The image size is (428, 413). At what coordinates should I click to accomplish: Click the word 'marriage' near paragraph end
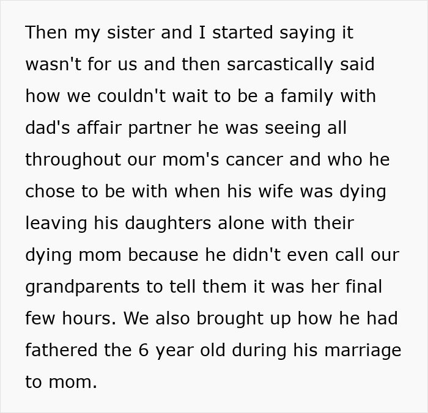click(363, 351)
